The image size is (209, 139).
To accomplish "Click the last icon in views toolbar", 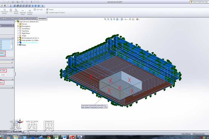I will 42,6.
